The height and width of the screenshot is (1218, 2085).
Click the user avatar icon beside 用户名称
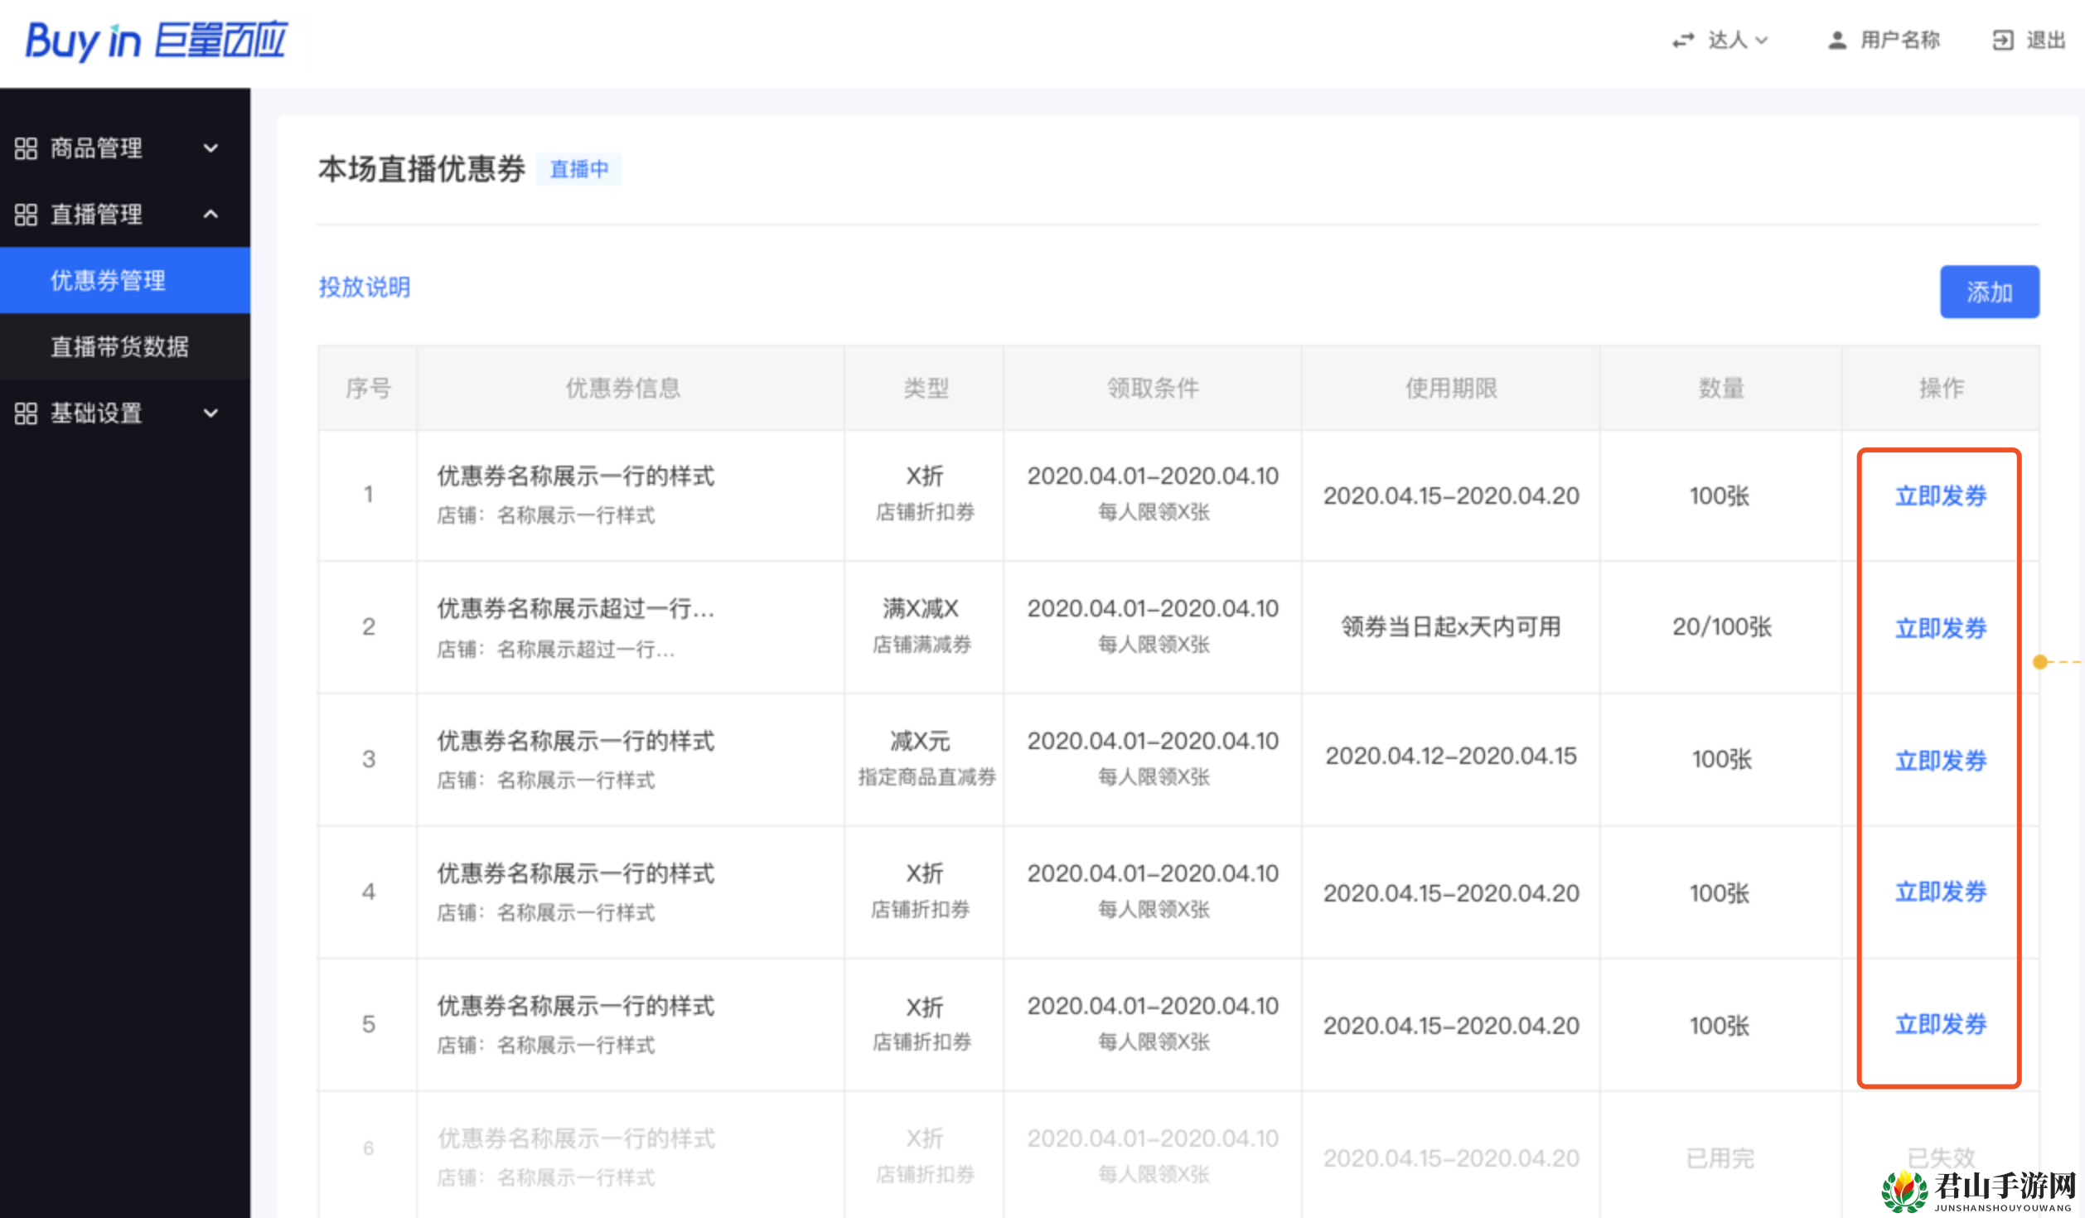click(x=1836, y=40)
